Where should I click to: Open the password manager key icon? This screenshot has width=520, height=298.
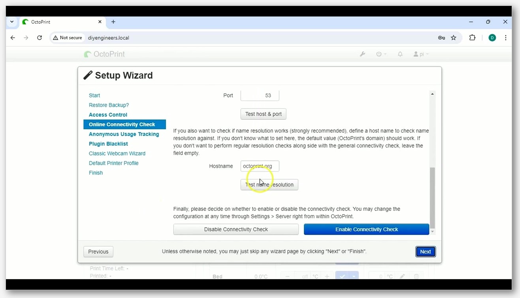(441, 38)
